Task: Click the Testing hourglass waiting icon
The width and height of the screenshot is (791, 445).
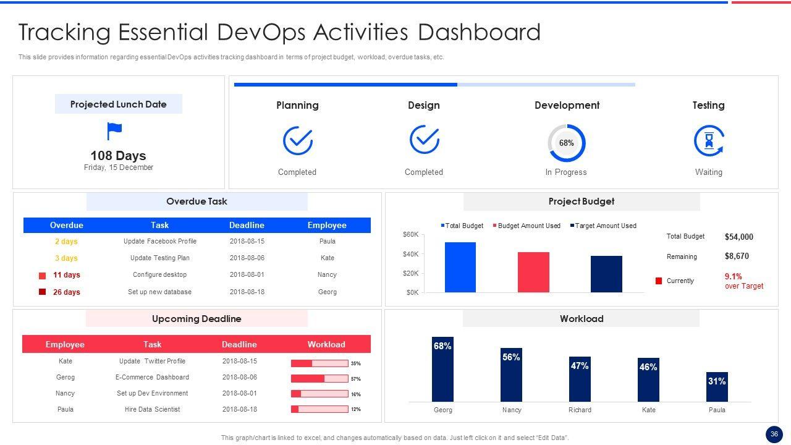Action: pyautogui.click(x=708, y=141)
